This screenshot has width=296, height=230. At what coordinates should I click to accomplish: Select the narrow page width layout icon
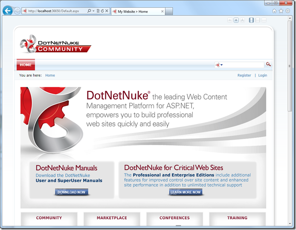251,20
